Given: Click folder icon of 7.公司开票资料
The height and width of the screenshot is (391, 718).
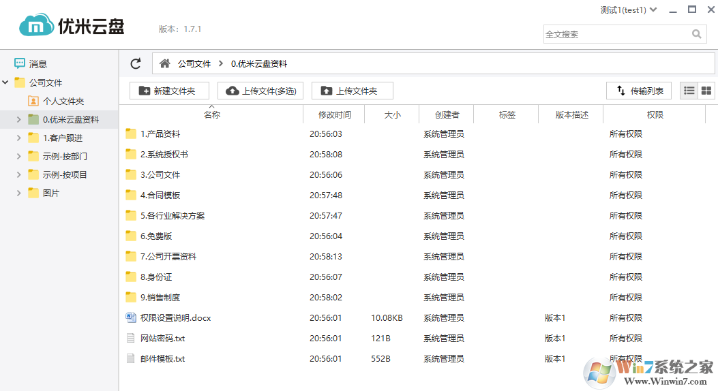Looking at the screenshot, I should point(131,256).
